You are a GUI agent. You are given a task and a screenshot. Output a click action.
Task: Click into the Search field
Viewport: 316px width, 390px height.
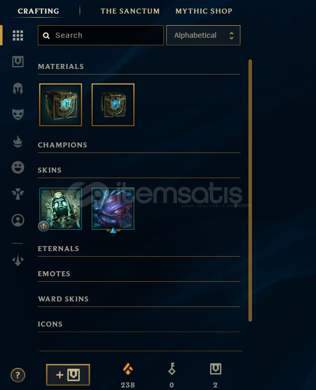[x=101, y=35]
